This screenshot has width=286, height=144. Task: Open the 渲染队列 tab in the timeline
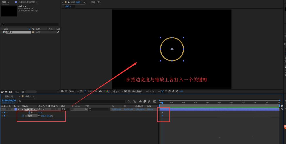pyautogui.click(x=9, y=96)
